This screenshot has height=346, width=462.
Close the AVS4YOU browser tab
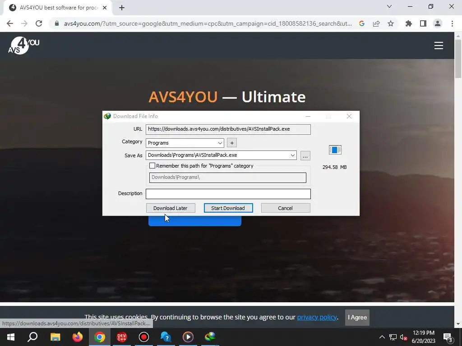click(x=105, y=8)
